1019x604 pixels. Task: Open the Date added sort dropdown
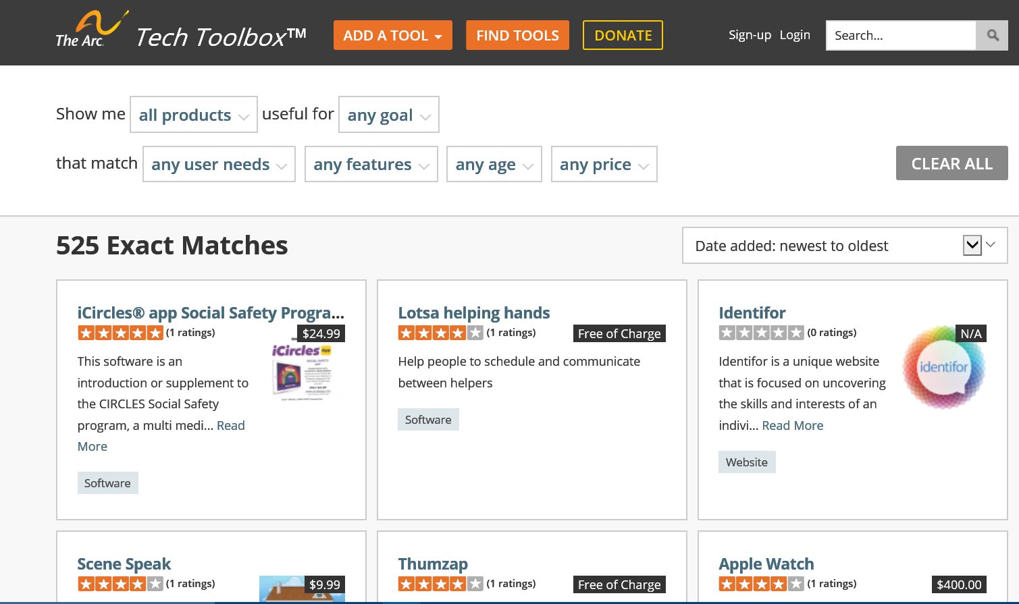[844, 246]
